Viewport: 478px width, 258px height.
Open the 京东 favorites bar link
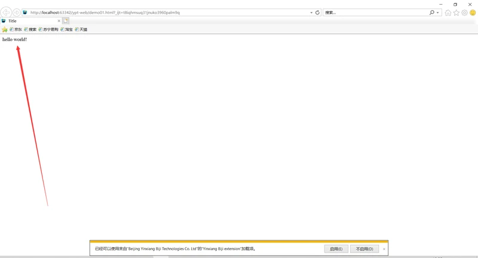pos(16,29)
